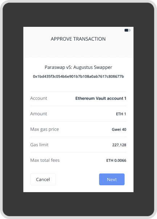Select the ETH 0.0066 fees value

[x=116, y=160]
